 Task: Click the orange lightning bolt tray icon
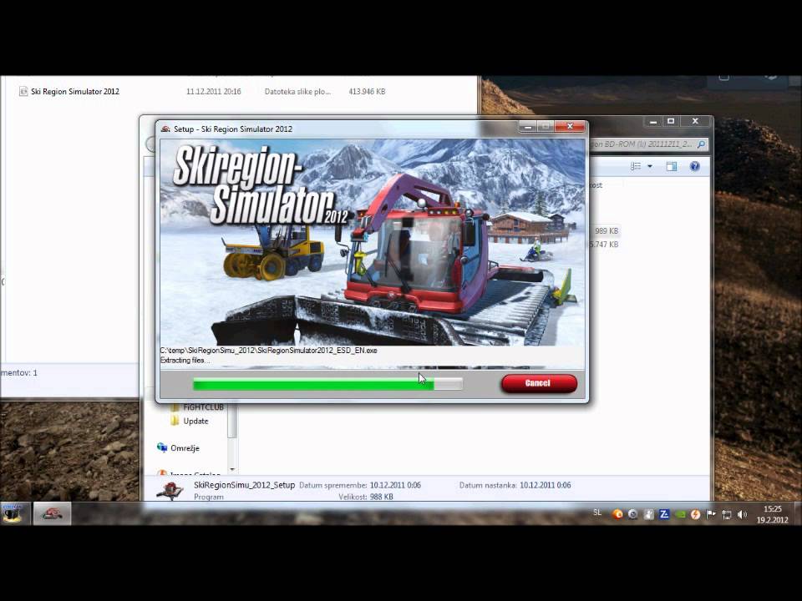click(x=695, y=514)
